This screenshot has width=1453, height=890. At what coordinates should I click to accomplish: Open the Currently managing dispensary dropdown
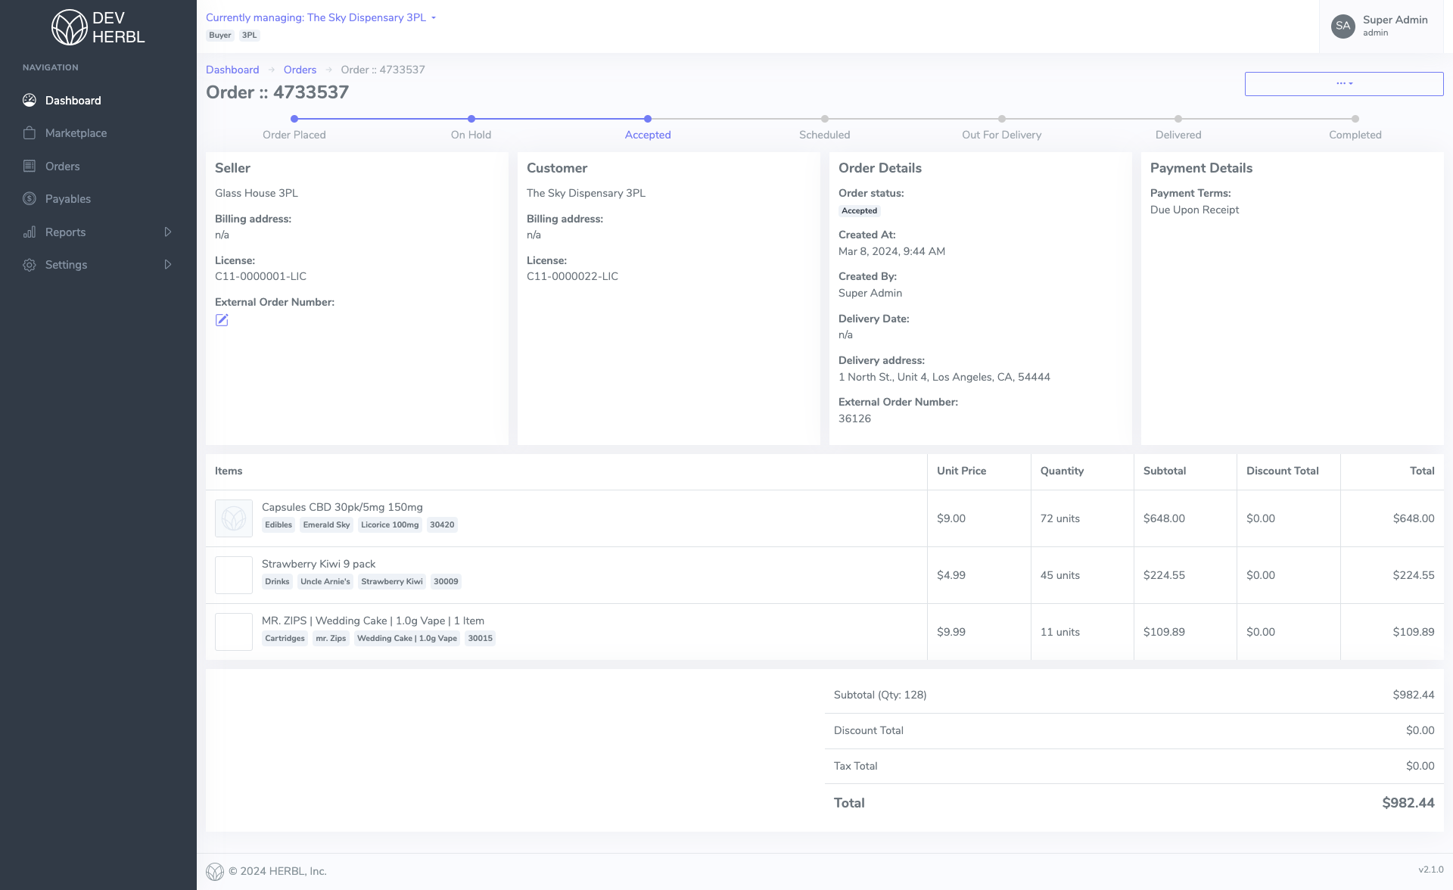(321, 17)
